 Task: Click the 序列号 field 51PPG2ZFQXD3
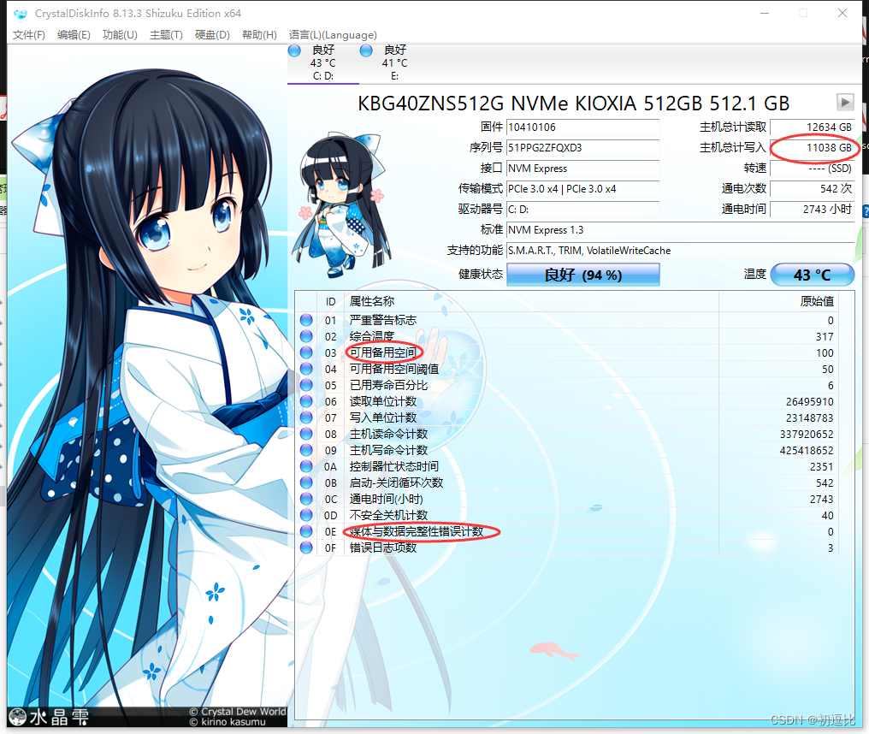pos(583,147)
